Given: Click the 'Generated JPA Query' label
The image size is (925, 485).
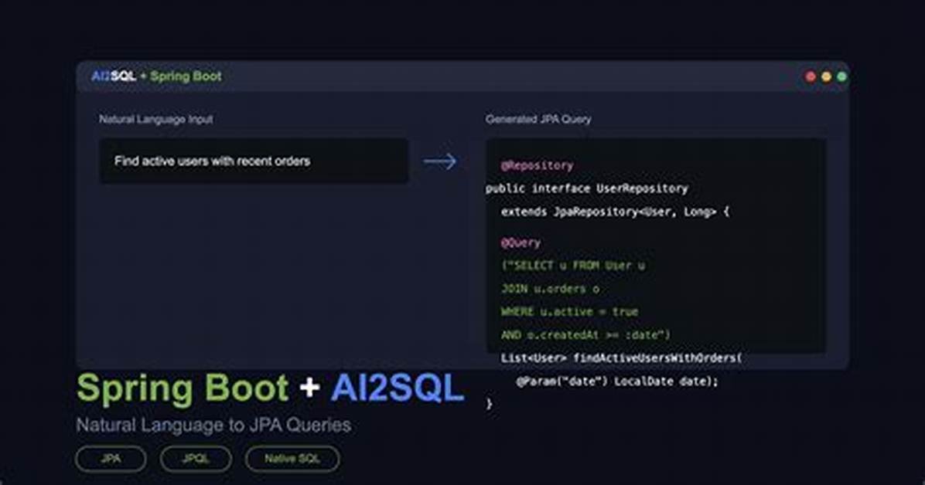Looking at the screenshot, I should click(x=538, y=119).
